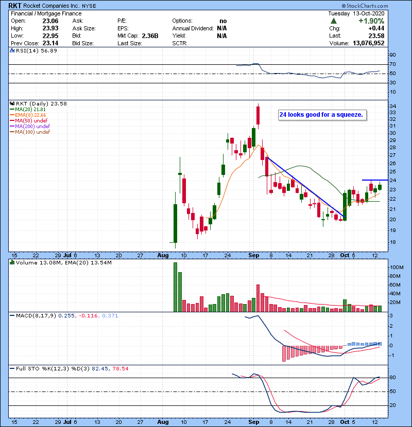Viewport: 412px width, 427px height.
Task: Click the SCTR label
Action: click(180, 43)
